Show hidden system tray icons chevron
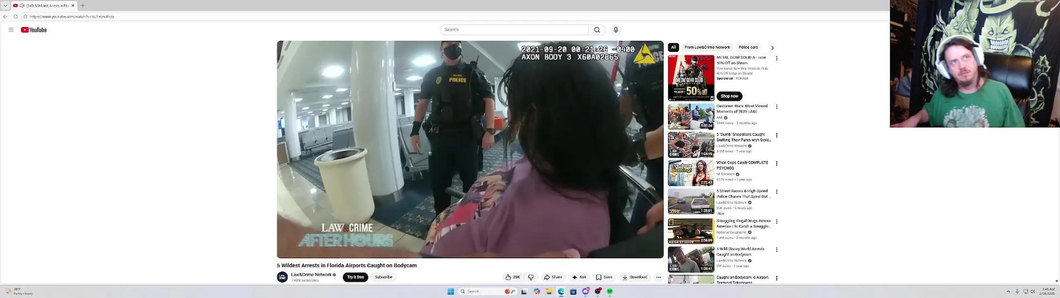Screen dimensions: 1060x298 coord(1008,292)
